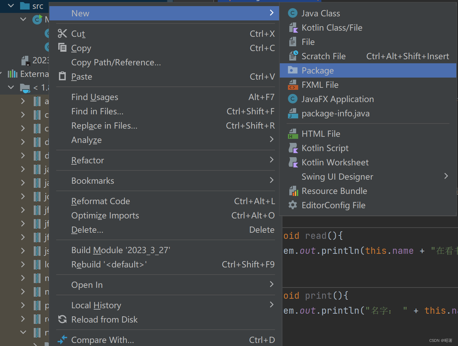458x346 pixels.
Task: Click the Paste clipboard icon
Action: 62,76
